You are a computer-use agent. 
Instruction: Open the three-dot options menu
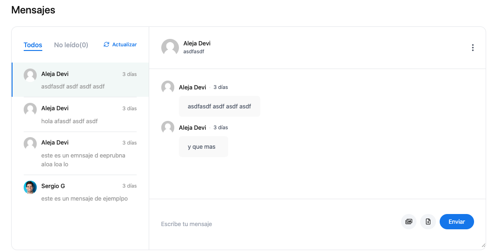[x=473, y=48]
